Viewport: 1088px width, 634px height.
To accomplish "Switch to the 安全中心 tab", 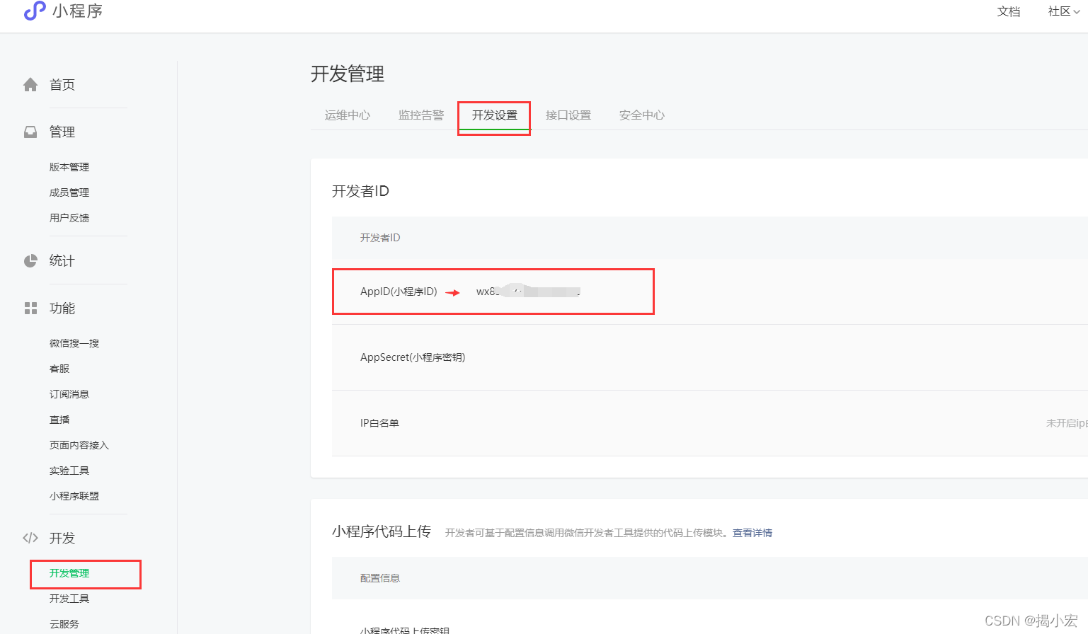I will [x=641, y=115].
